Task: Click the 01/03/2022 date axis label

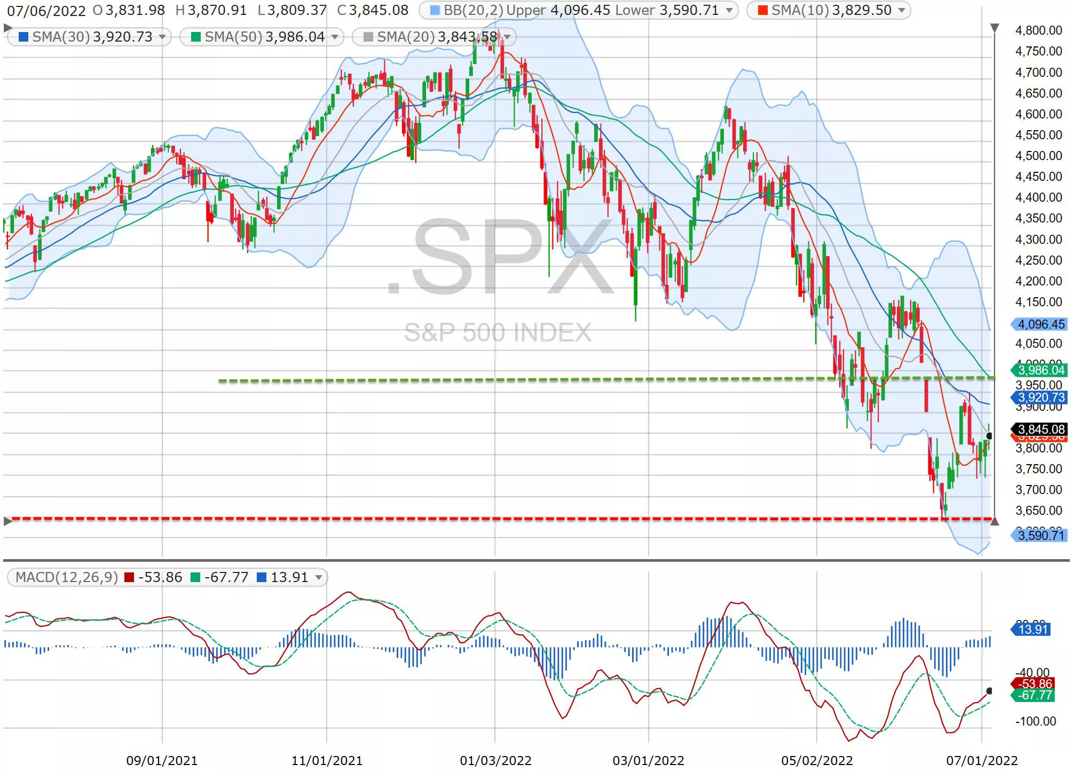Action: [x=496, y=761]
